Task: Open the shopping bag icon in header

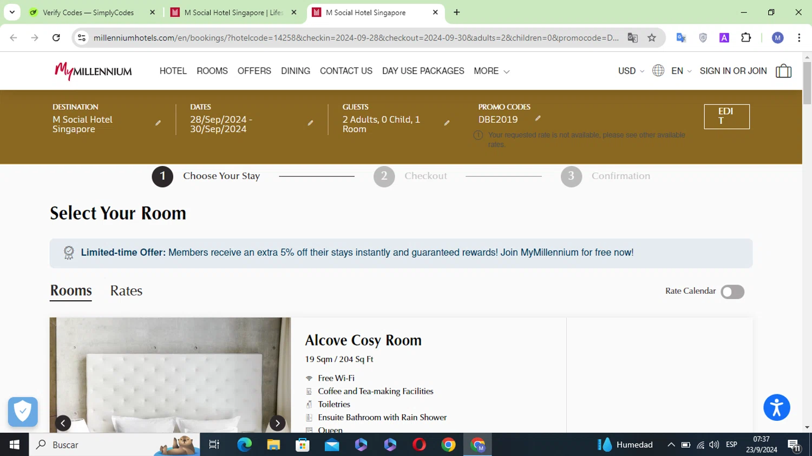Action: point(783,71)
